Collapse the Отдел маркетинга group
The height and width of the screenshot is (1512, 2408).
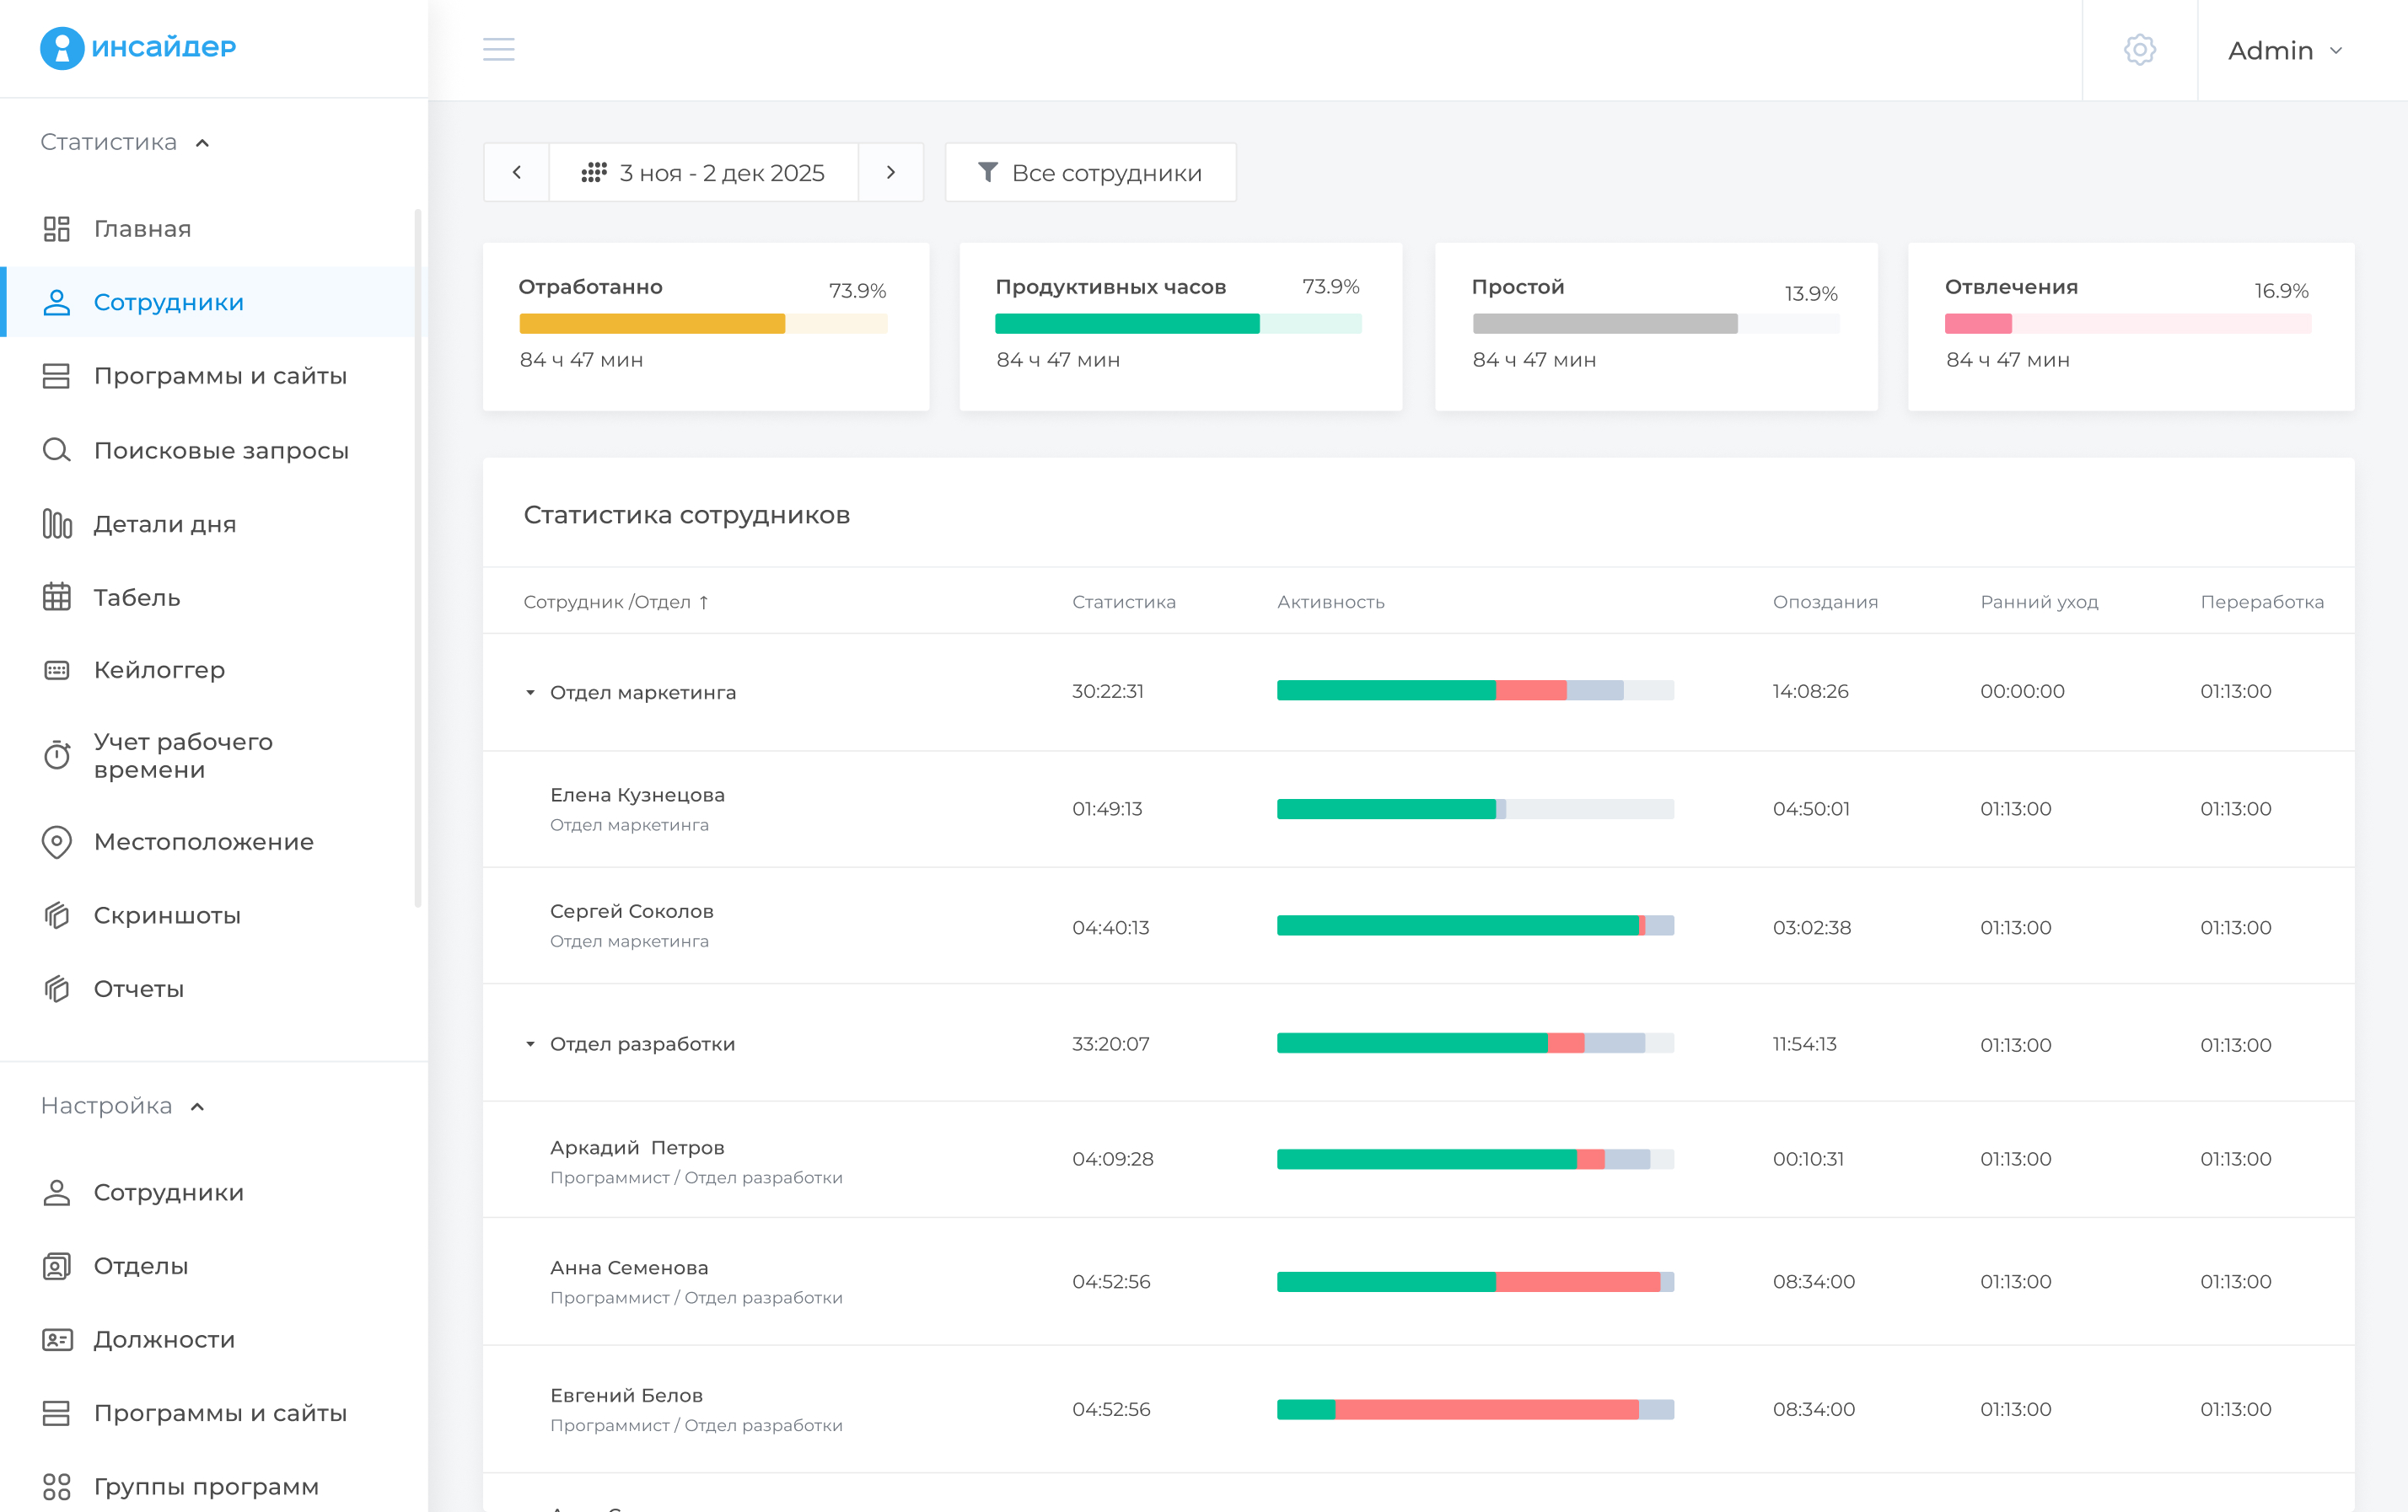(x=530, y=692)
